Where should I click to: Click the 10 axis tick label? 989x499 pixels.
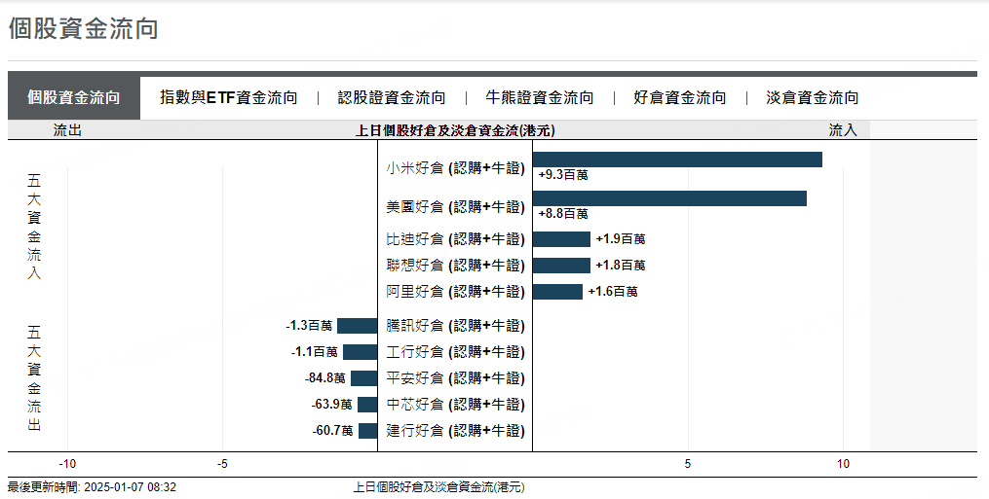click(843, 464)
